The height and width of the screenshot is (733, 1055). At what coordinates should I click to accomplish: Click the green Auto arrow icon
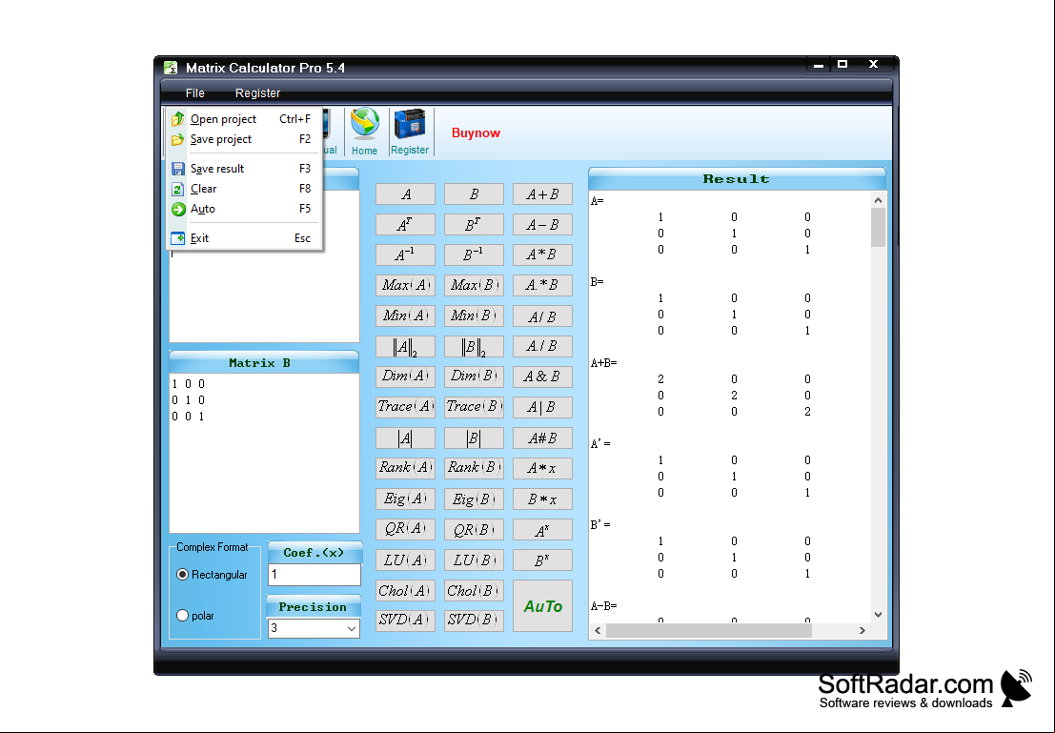[177, 210]
